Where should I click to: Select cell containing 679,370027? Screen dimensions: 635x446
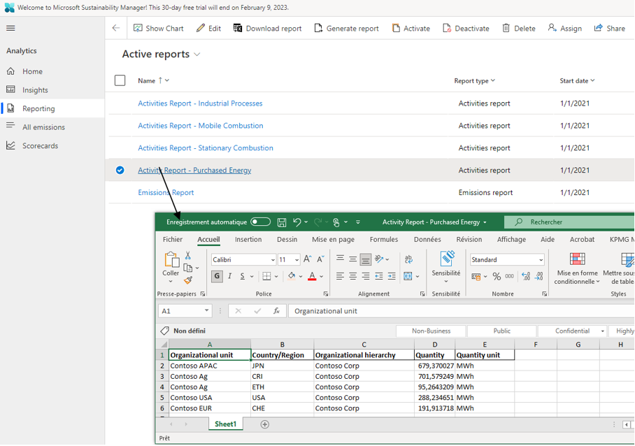pos(434,366)
